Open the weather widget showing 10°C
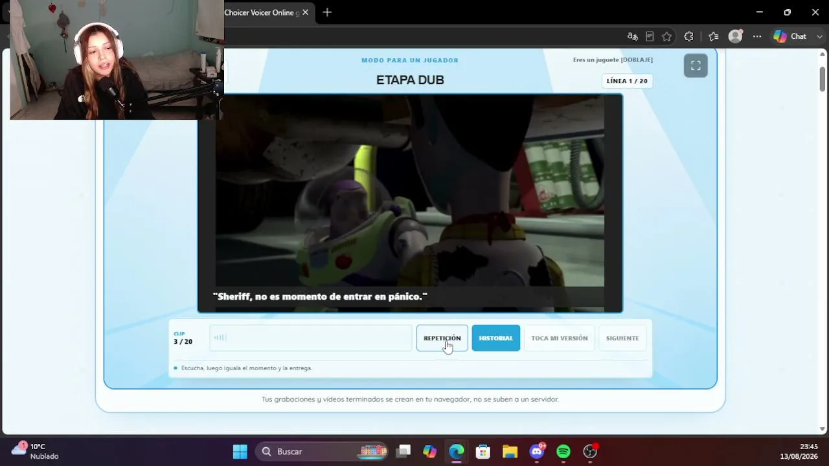Viewport: 829px width, 466px height. pos(36,451)
